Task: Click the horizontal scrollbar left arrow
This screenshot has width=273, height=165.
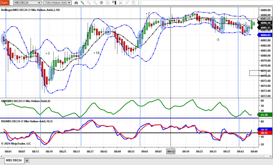Action: click(x=1, y=156)
